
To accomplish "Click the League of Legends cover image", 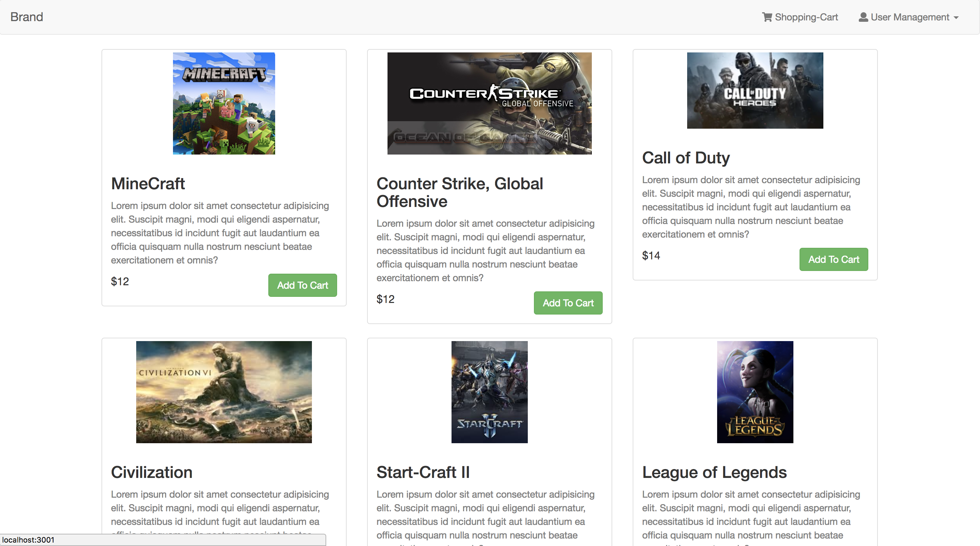I will 755,392.
